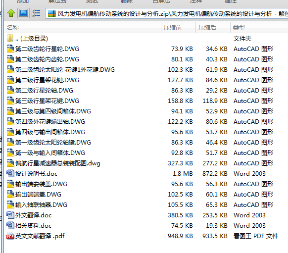Click the Word icon of 外文翻译.doc
Viewport: 288px width, 253px height.
10,215
